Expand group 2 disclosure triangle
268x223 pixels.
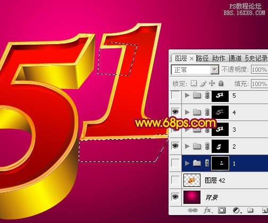point(187,146)
